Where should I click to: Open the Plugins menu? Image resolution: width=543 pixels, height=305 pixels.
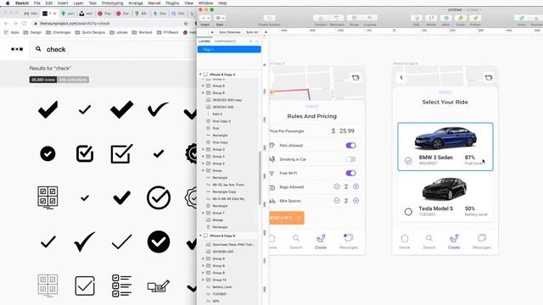[172, 3]
